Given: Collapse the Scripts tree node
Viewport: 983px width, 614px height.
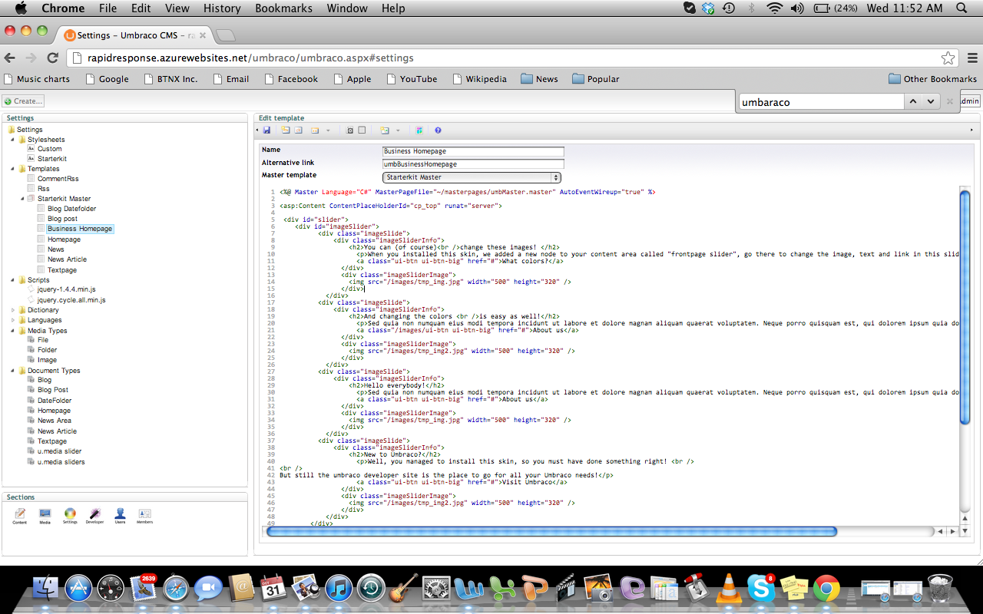Looking at the screenshot, I should (13, 280).
